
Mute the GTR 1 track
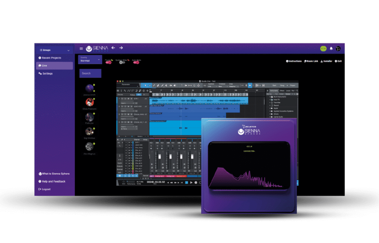click(122, 99)
